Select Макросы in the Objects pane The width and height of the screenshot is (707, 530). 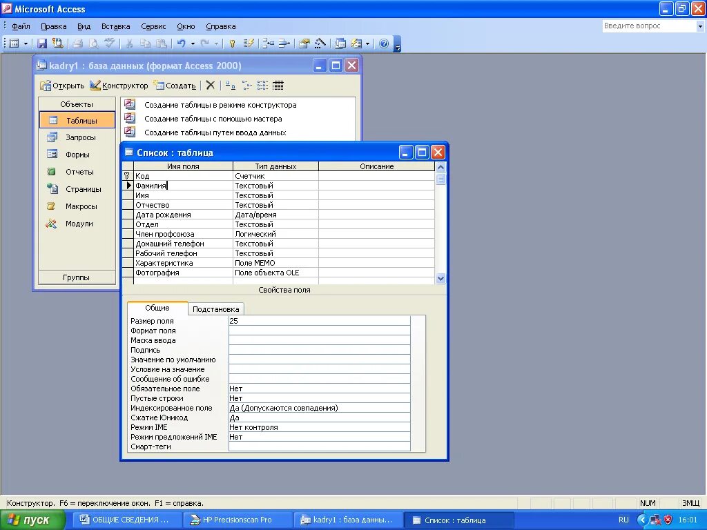pyautogui.click(x=77, y=206)
